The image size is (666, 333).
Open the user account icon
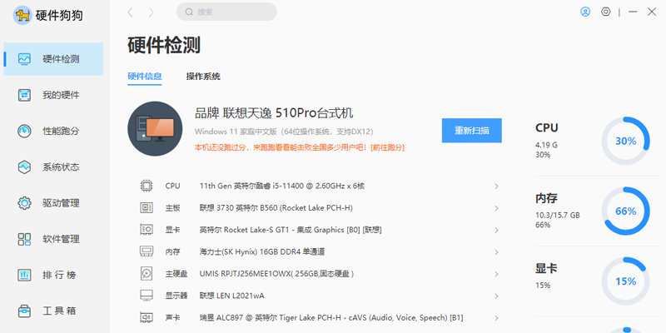[585, 12]
